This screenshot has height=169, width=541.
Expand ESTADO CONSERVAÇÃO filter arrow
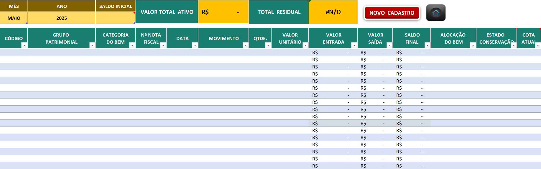coord(514,45)
